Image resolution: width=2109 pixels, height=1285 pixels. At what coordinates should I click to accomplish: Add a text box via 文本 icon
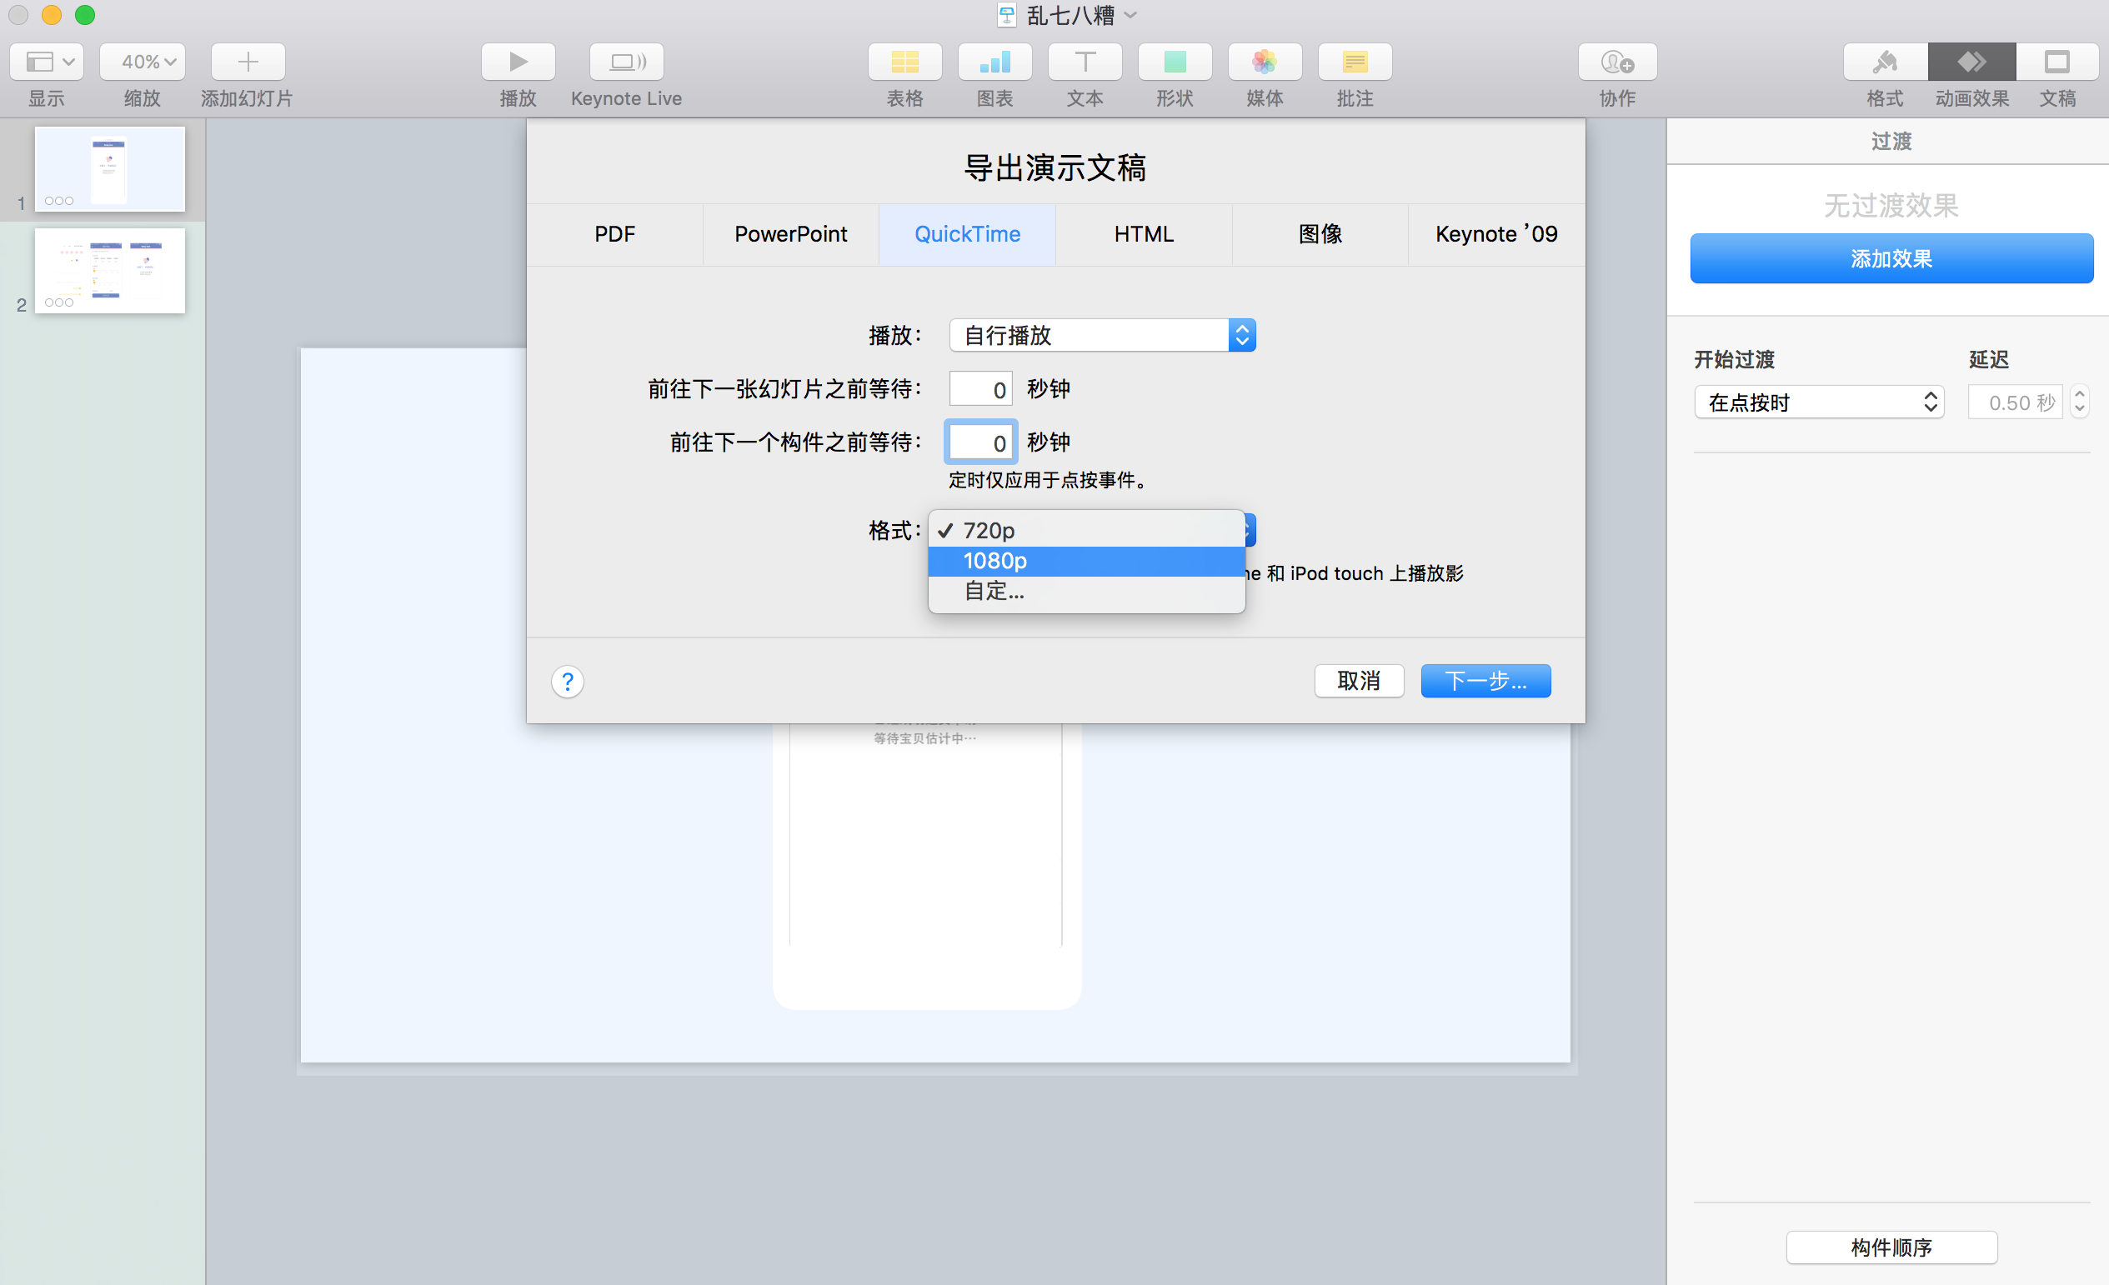click(x=1085, y=62)
